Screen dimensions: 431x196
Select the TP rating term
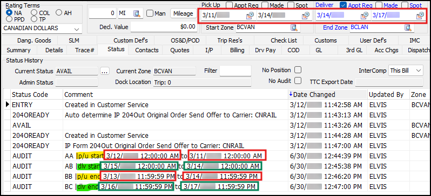34,19
